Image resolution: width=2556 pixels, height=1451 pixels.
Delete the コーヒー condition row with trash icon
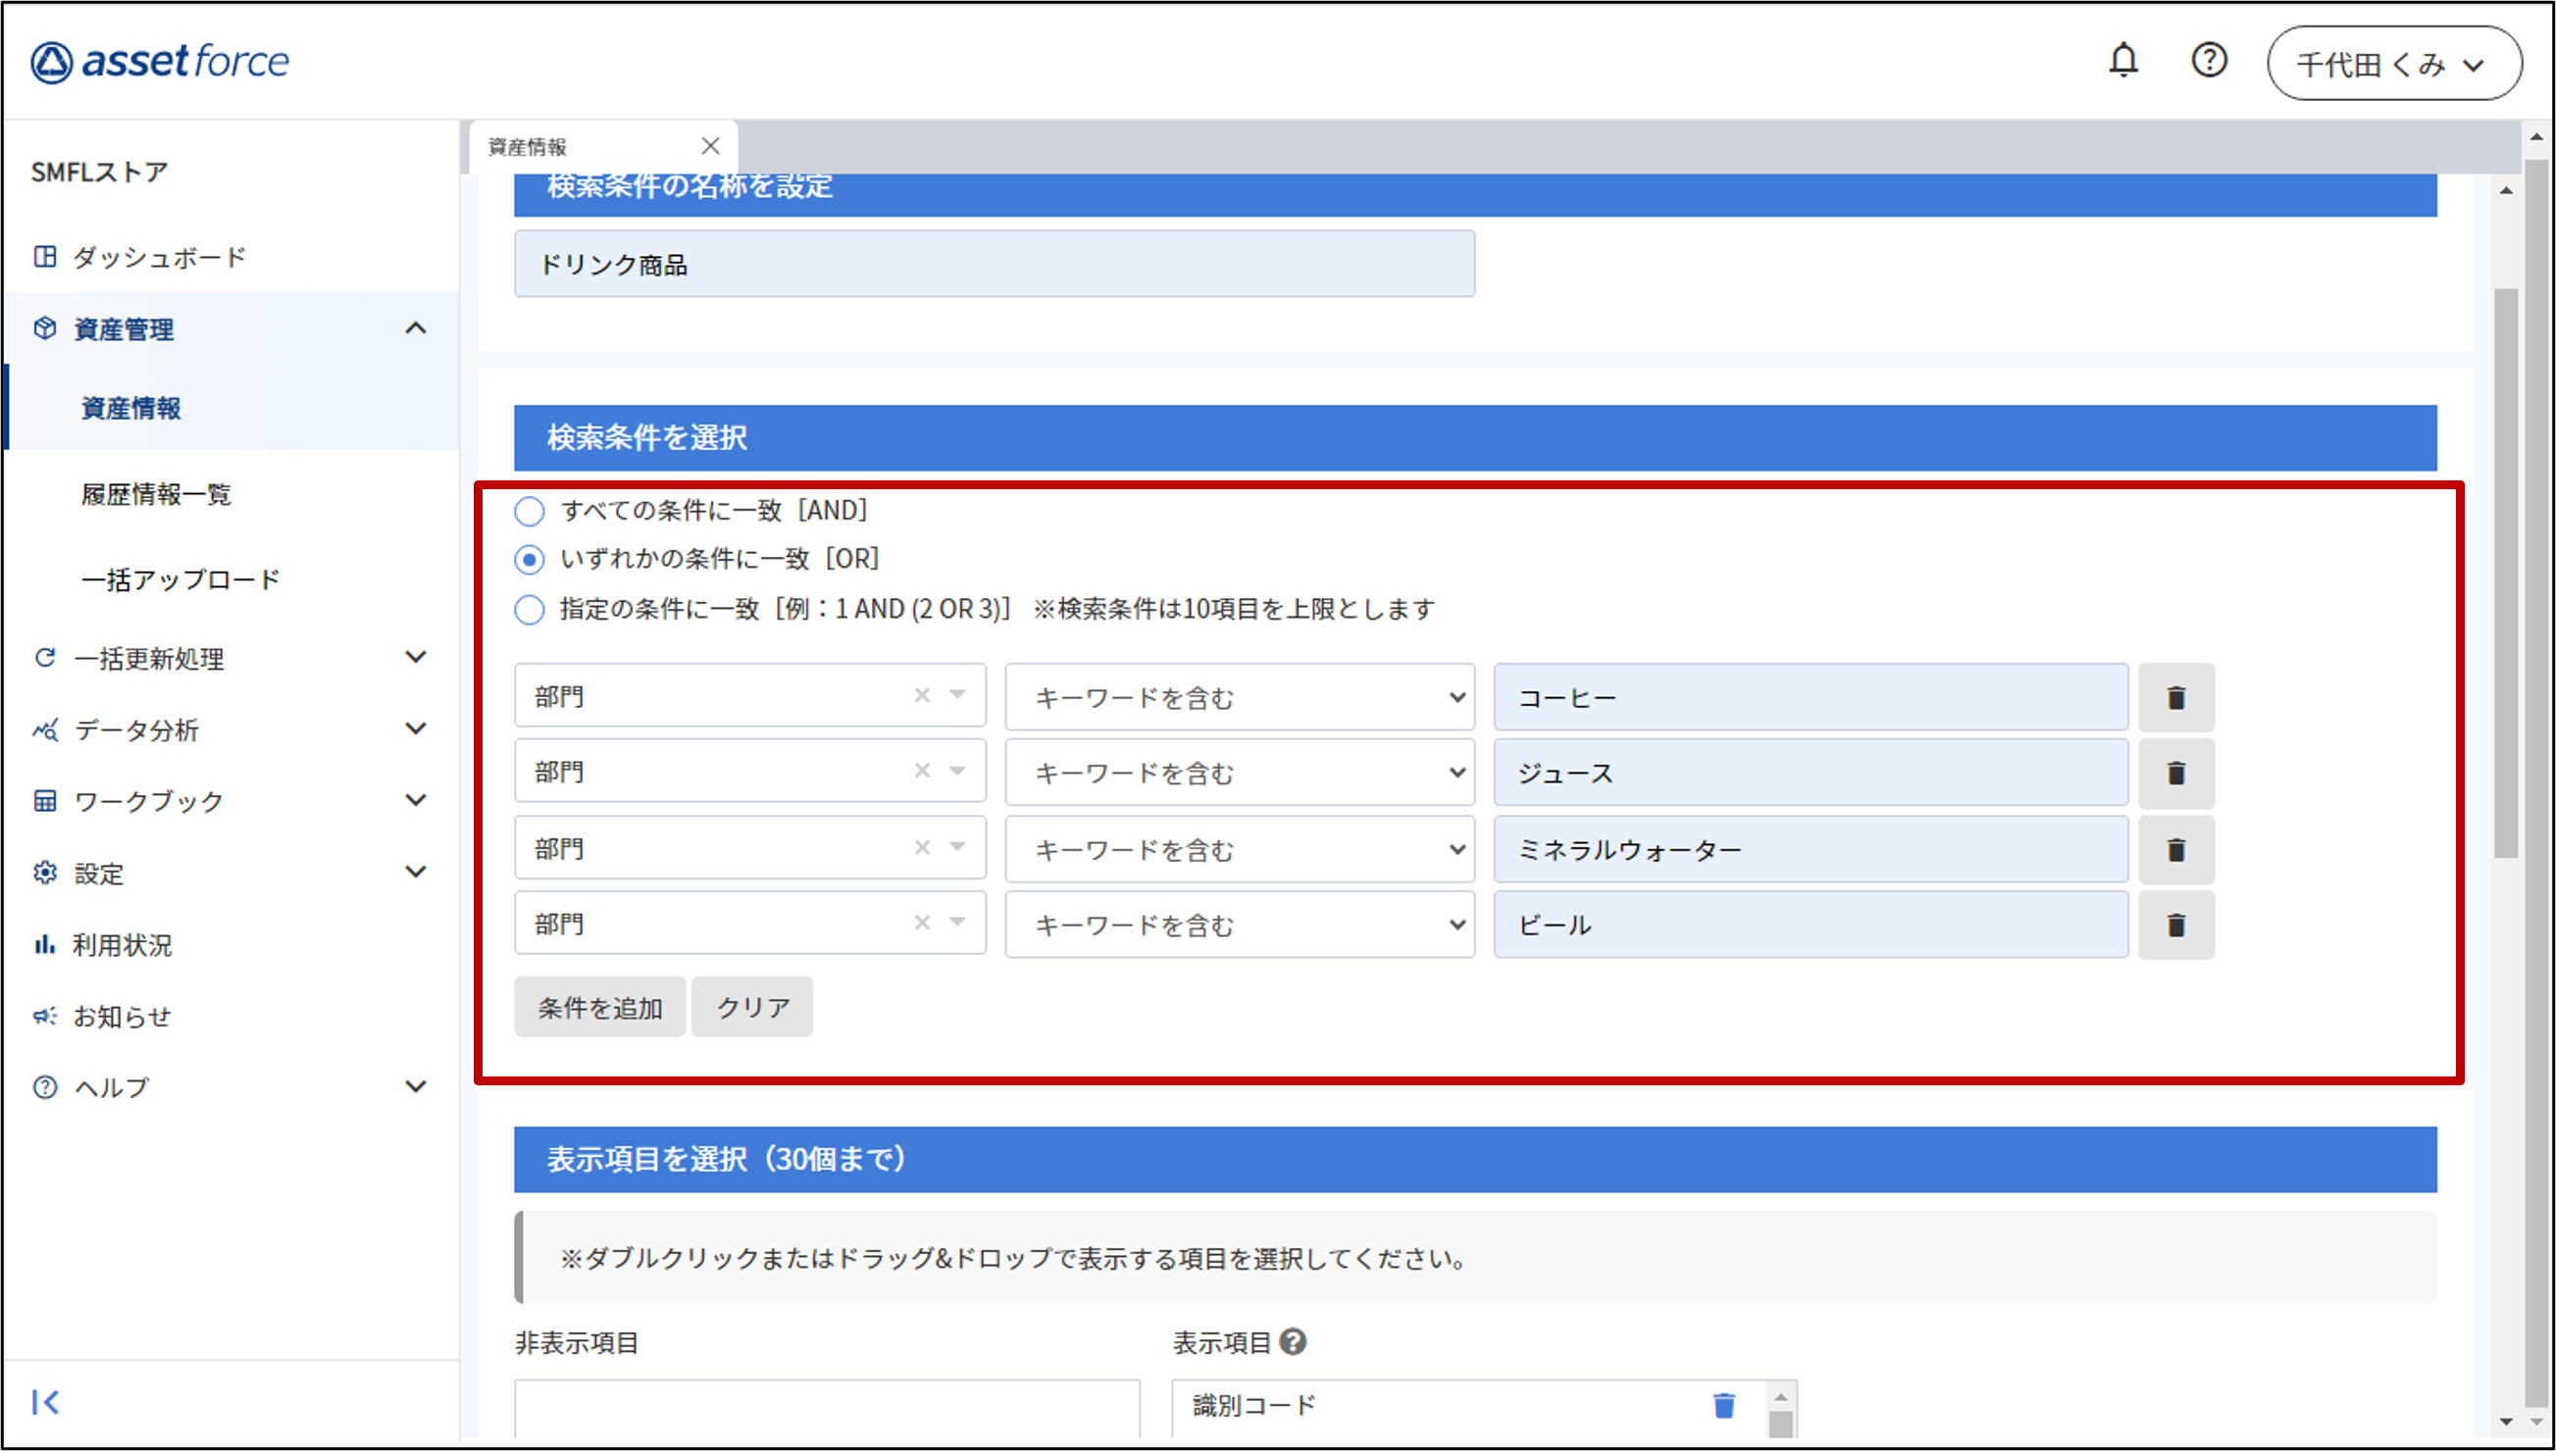(x=2176, y=698)
